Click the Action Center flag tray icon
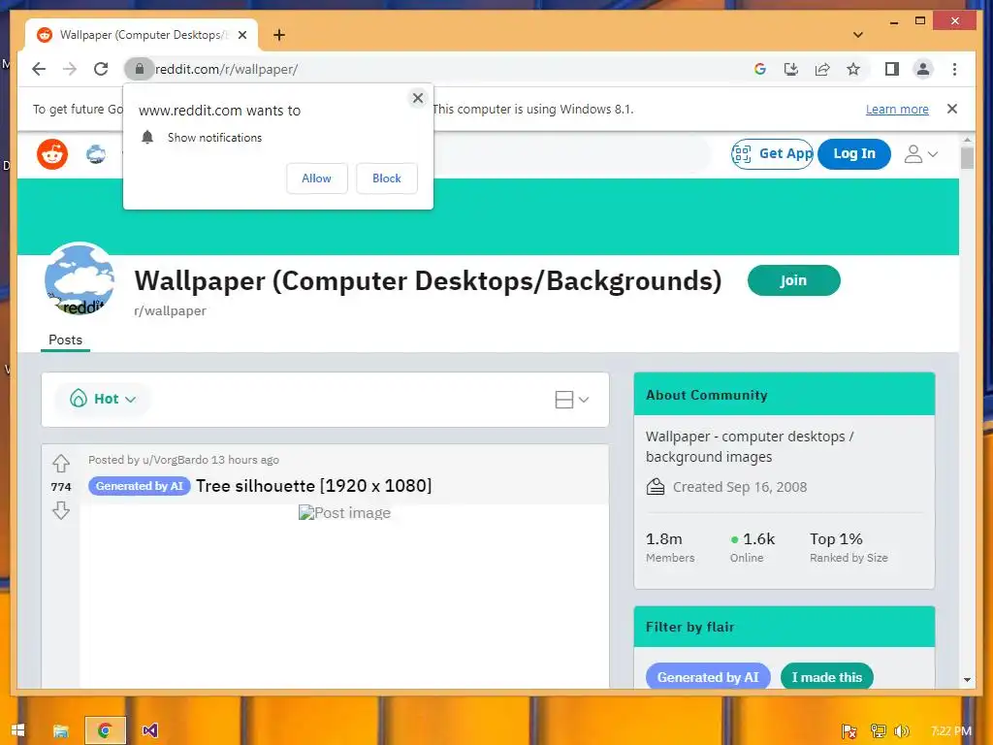Screen dimensions: 993x745 [849, 731]
